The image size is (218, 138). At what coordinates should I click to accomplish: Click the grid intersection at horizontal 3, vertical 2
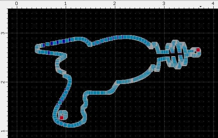click(x=164, y=82)
